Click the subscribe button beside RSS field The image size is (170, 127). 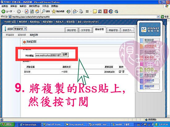point(65,55)
